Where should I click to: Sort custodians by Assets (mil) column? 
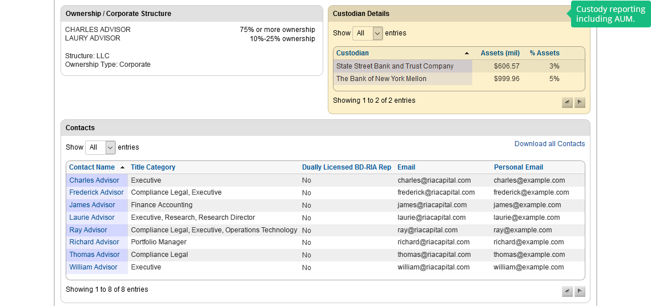click(x=500, y=53)
